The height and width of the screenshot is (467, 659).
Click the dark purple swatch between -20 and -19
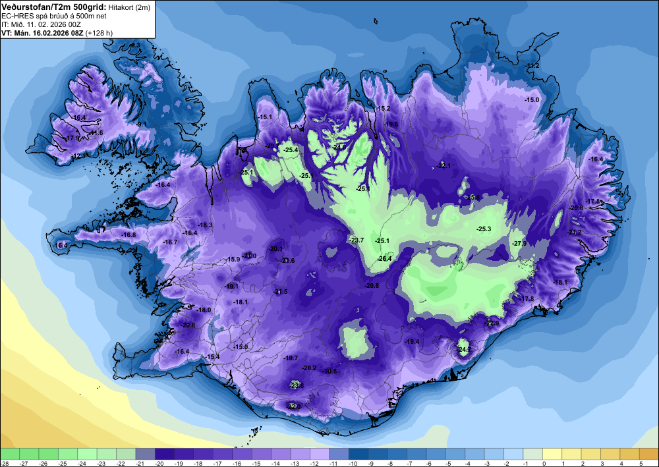click(x=165, y=454)
